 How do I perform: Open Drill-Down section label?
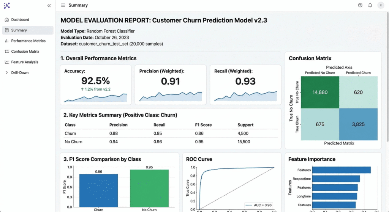coord(20,72)
